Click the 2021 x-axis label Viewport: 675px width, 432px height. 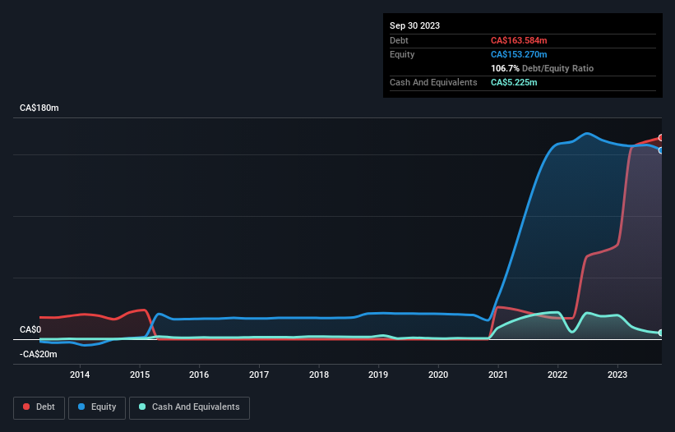(498, 375)
